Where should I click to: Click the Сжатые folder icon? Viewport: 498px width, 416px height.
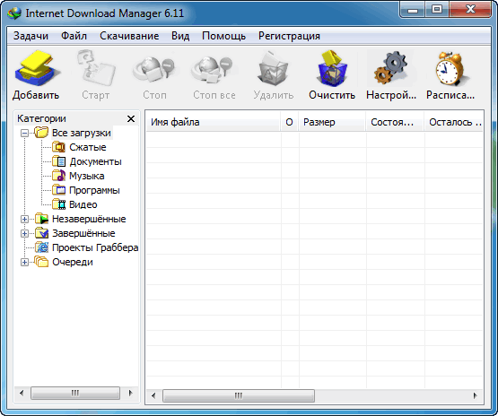point(58,147)
